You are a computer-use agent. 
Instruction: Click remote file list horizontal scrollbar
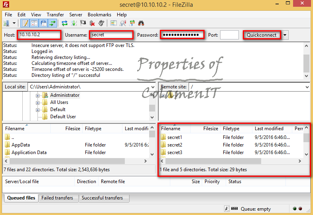[x=213, y=161]
